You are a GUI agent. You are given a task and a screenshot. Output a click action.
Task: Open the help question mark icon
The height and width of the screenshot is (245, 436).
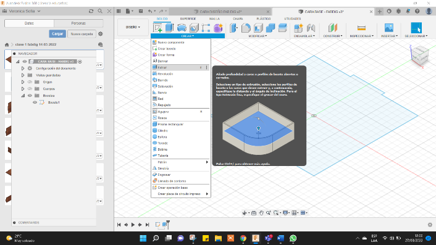tap(417, 11)
